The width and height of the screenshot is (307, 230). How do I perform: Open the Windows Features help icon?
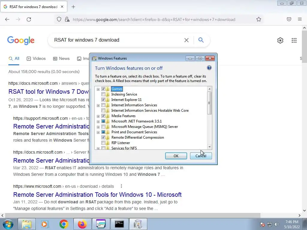(209, 68)
